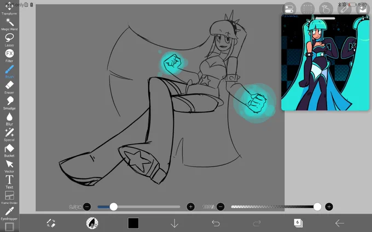
Task: Select the Special tool
Action: click(x=9, y=134)
